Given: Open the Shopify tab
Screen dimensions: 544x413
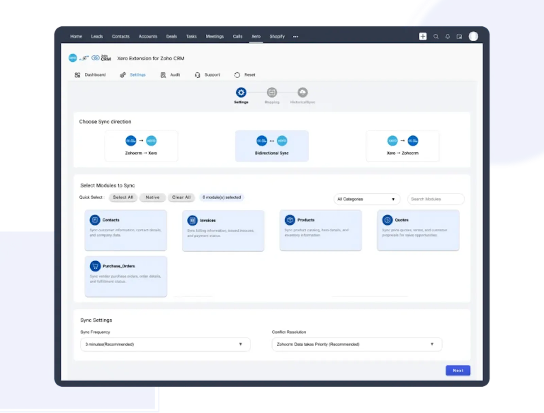Looking at the screenshot, I should tap(277, 36).
